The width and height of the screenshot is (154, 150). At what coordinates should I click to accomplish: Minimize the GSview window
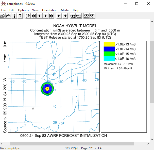(125, 4)
